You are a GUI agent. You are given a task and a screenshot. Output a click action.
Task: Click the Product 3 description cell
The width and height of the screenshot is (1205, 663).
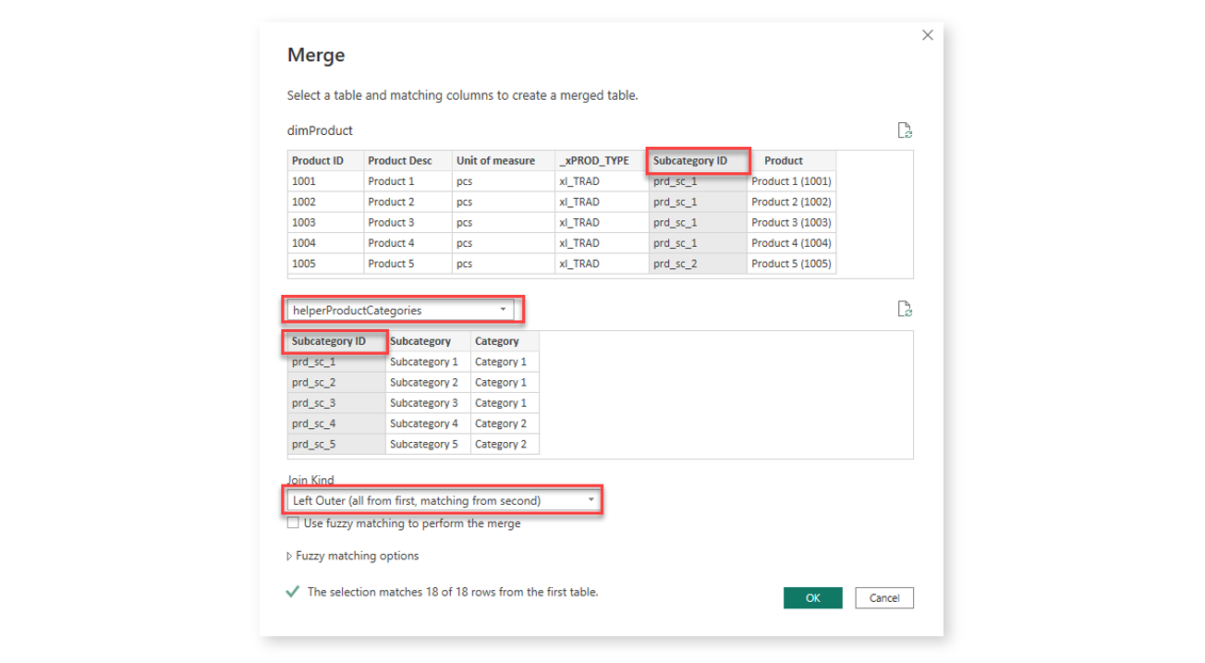click(x=408, y=223)
